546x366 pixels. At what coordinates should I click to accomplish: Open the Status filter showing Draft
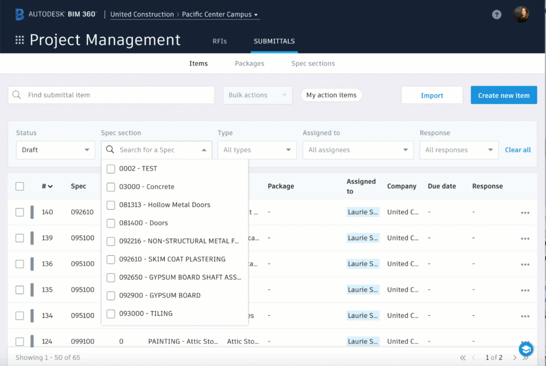(x=55, y=150)
